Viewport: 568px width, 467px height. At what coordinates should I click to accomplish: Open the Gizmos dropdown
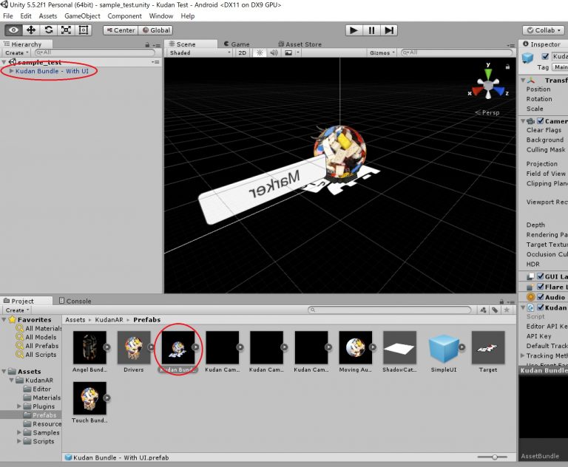[x=382, y=53]
